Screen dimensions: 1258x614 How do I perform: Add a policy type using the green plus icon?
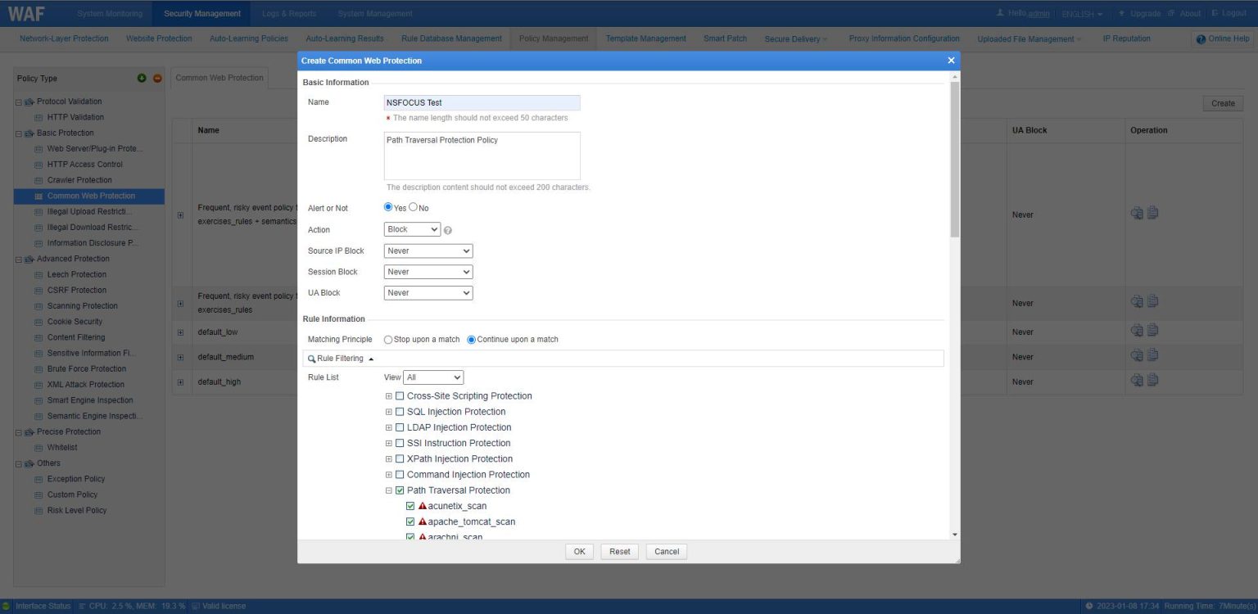click(x=143, y=78)
